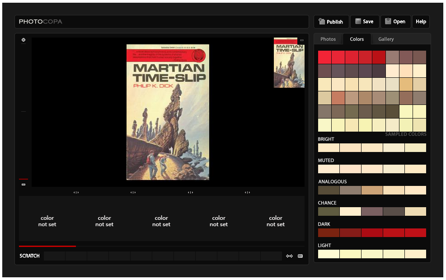Pick the salmon sampled color swatch
446x280 pixels.
pos(338,98)
